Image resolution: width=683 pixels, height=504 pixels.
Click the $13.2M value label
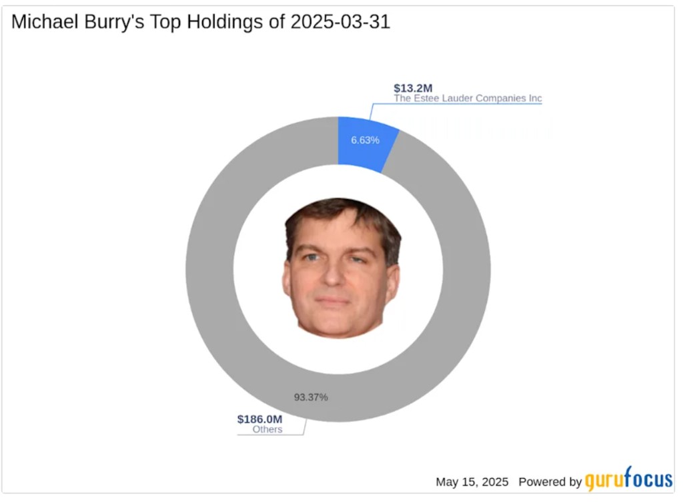pyautogui.click(x=413, y=88)
